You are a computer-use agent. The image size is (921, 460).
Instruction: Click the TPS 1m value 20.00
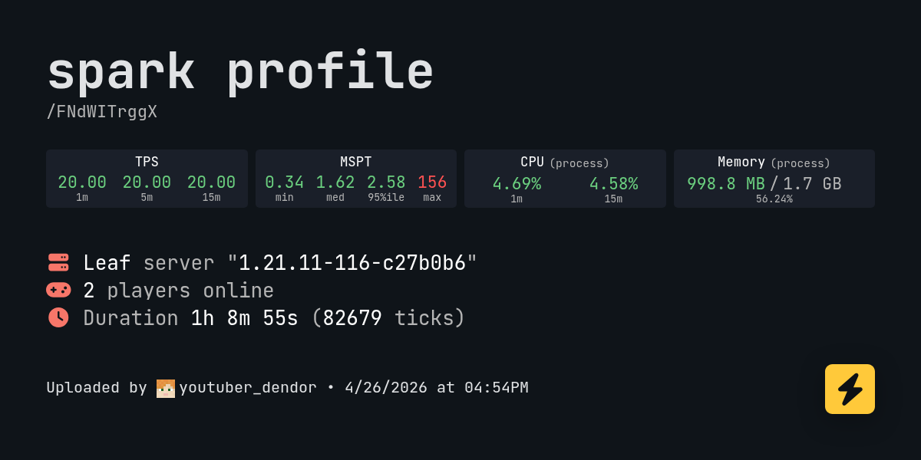[x=82, y=182]
